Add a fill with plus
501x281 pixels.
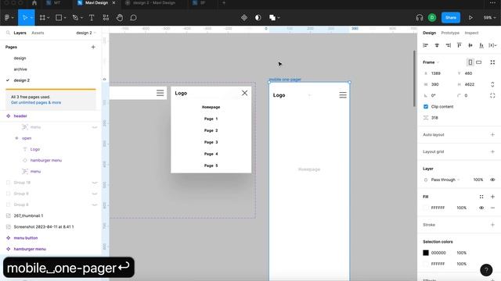492,197
